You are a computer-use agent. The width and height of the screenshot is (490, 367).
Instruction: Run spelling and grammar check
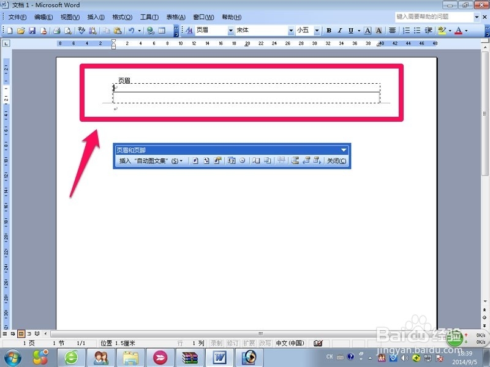tap(81, 31)
